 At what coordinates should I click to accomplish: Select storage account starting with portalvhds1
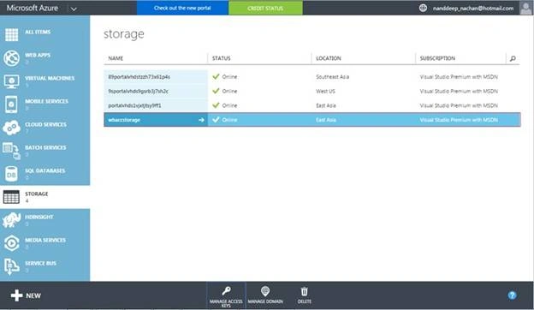134,105
